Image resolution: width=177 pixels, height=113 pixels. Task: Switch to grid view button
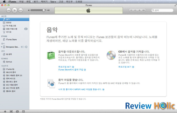coord(139,10)
